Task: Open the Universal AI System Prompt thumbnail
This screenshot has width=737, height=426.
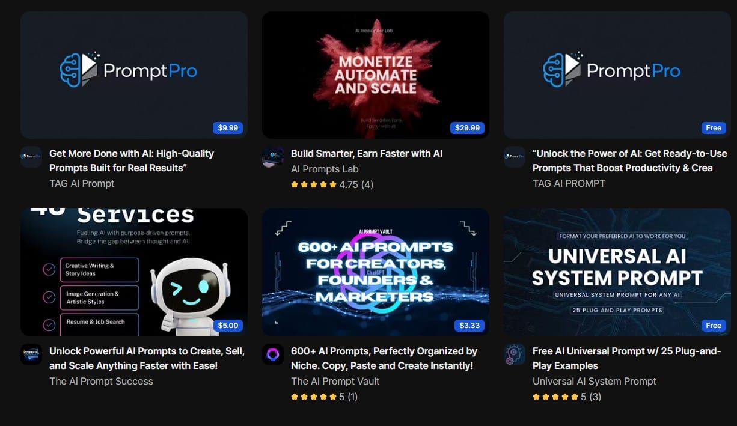Action: click(617, 272)
